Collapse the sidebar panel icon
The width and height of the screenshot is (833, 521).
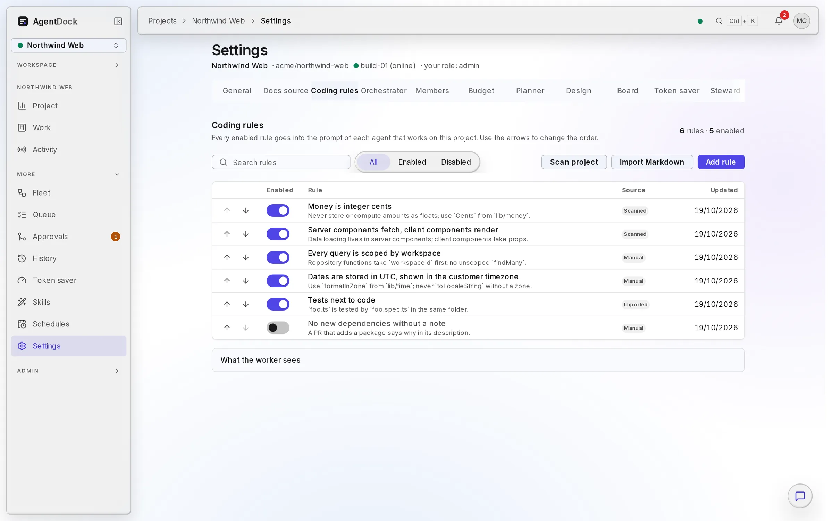click(118, 21)
